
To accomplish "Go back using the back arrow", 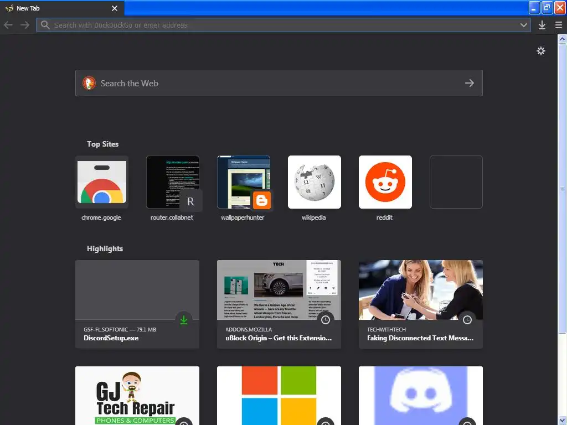I will click(8, 25).
